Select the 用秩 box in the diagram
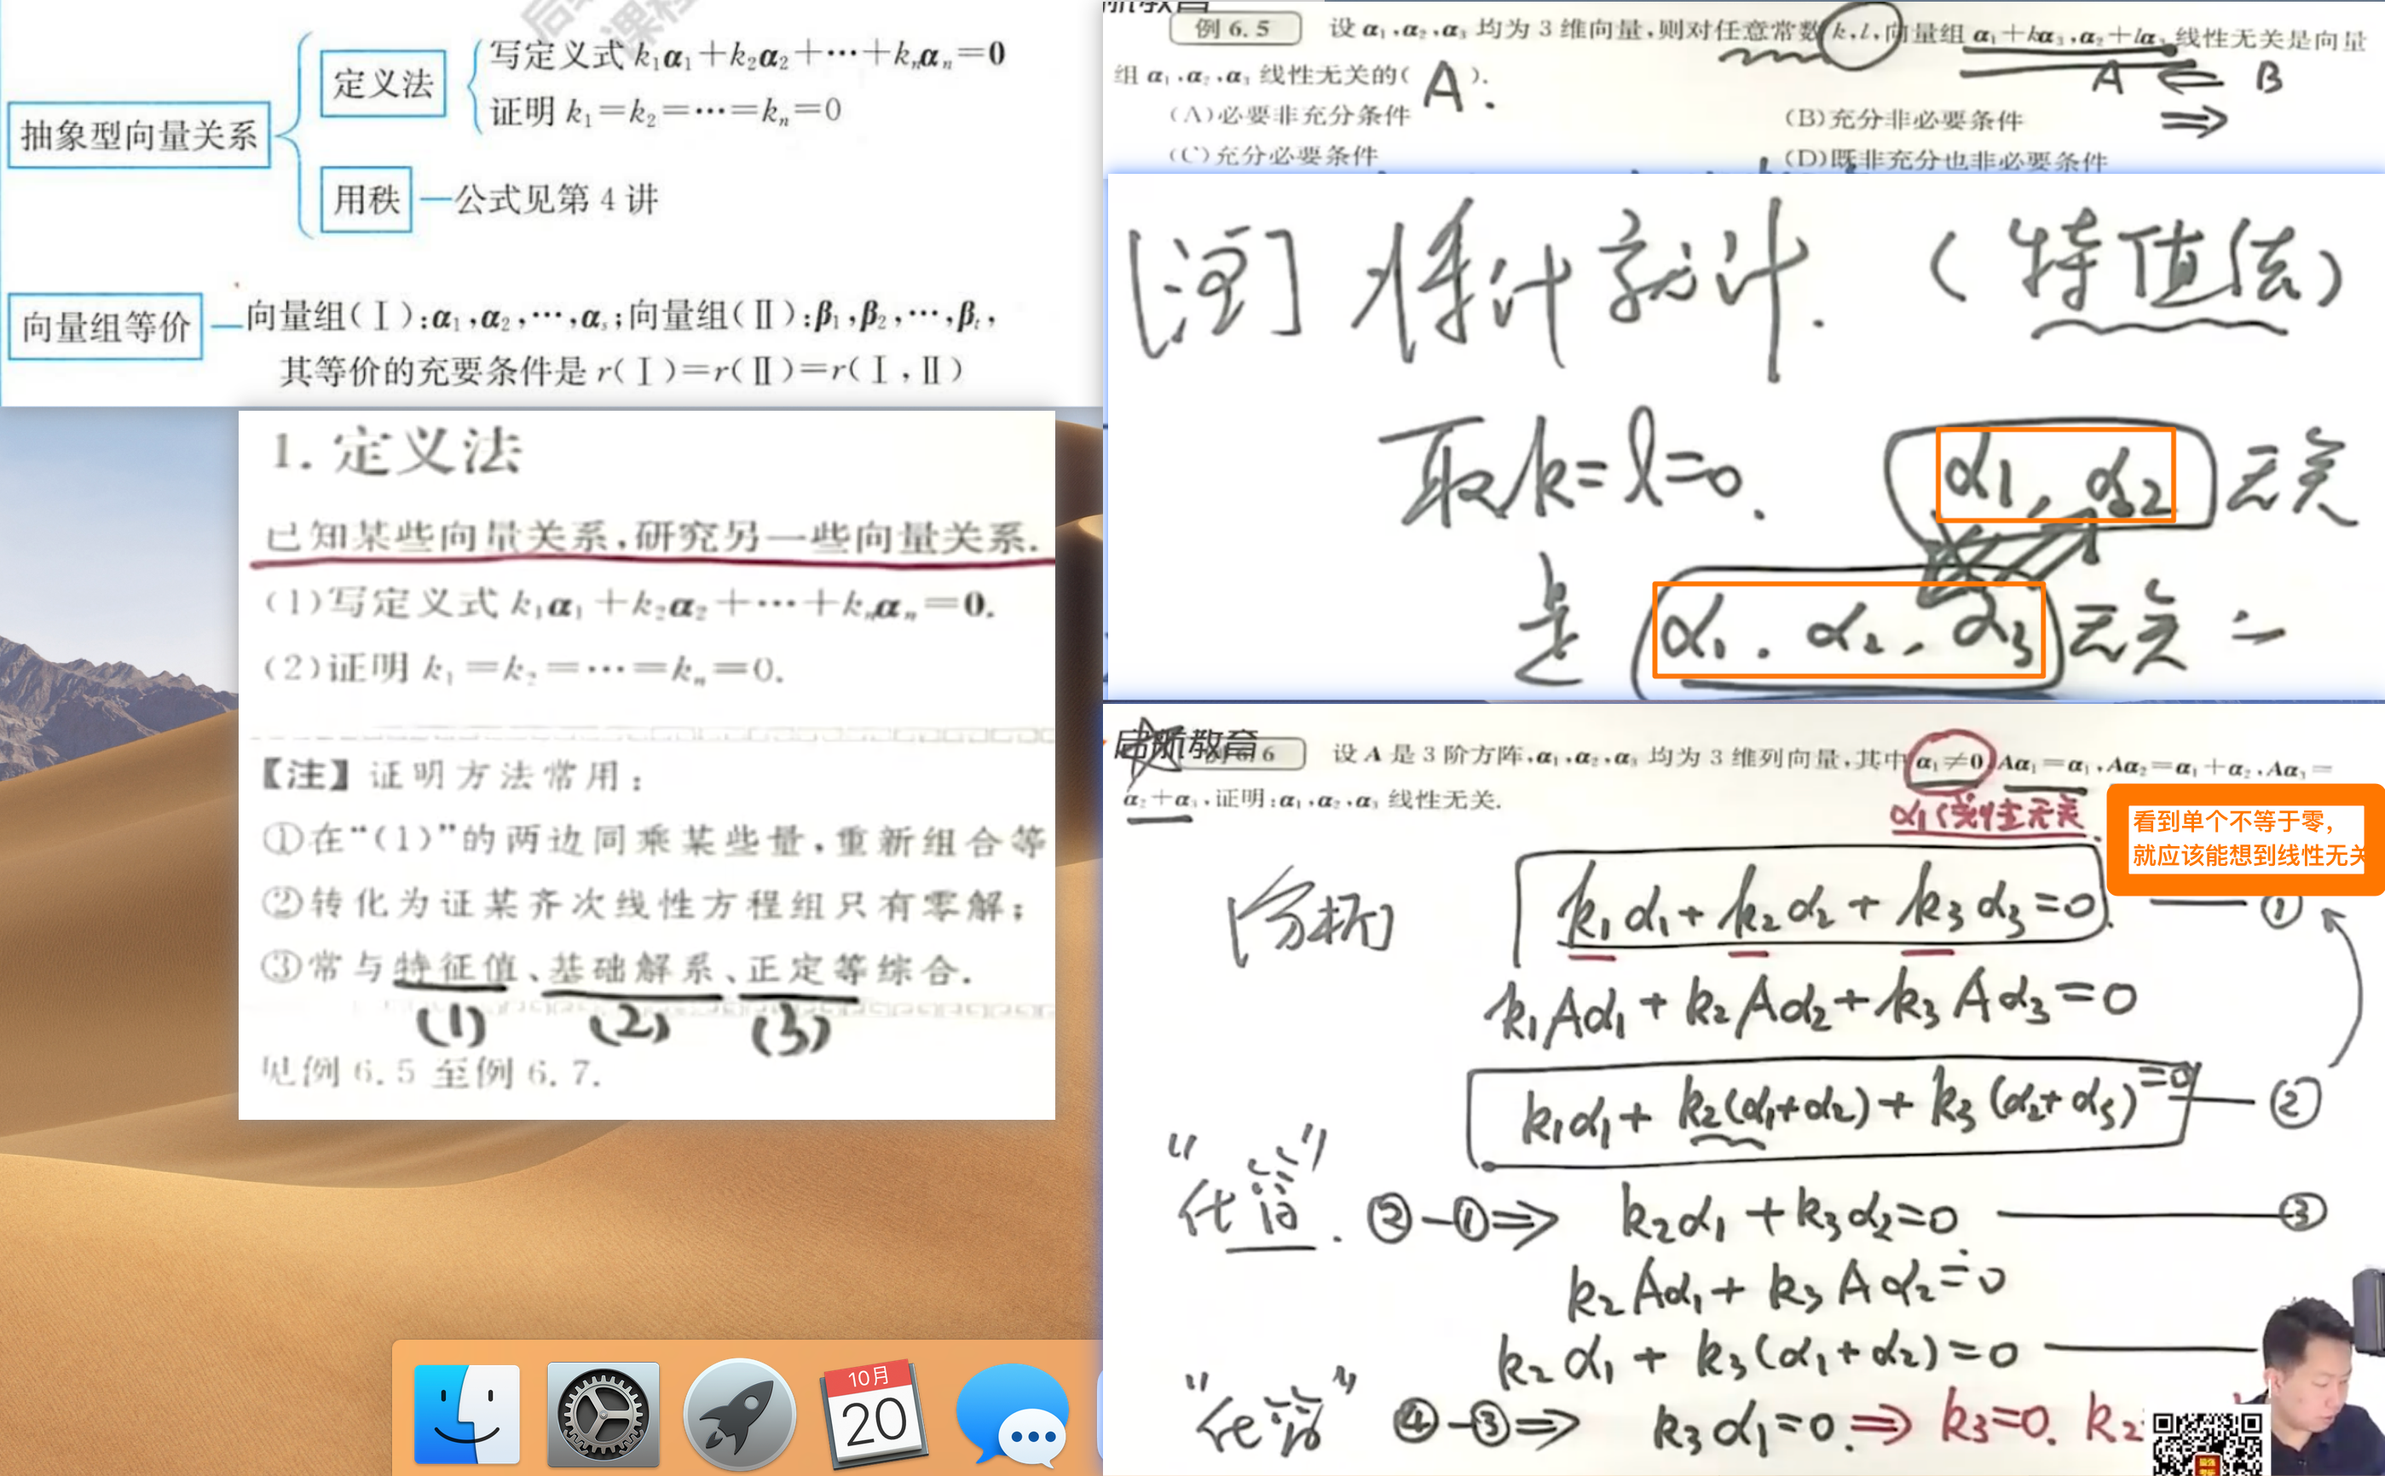The image size is (2385, 1476). [366, 200]
